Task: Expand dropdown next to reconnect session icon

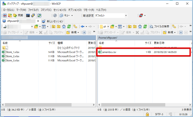Action: pos(145,15)
